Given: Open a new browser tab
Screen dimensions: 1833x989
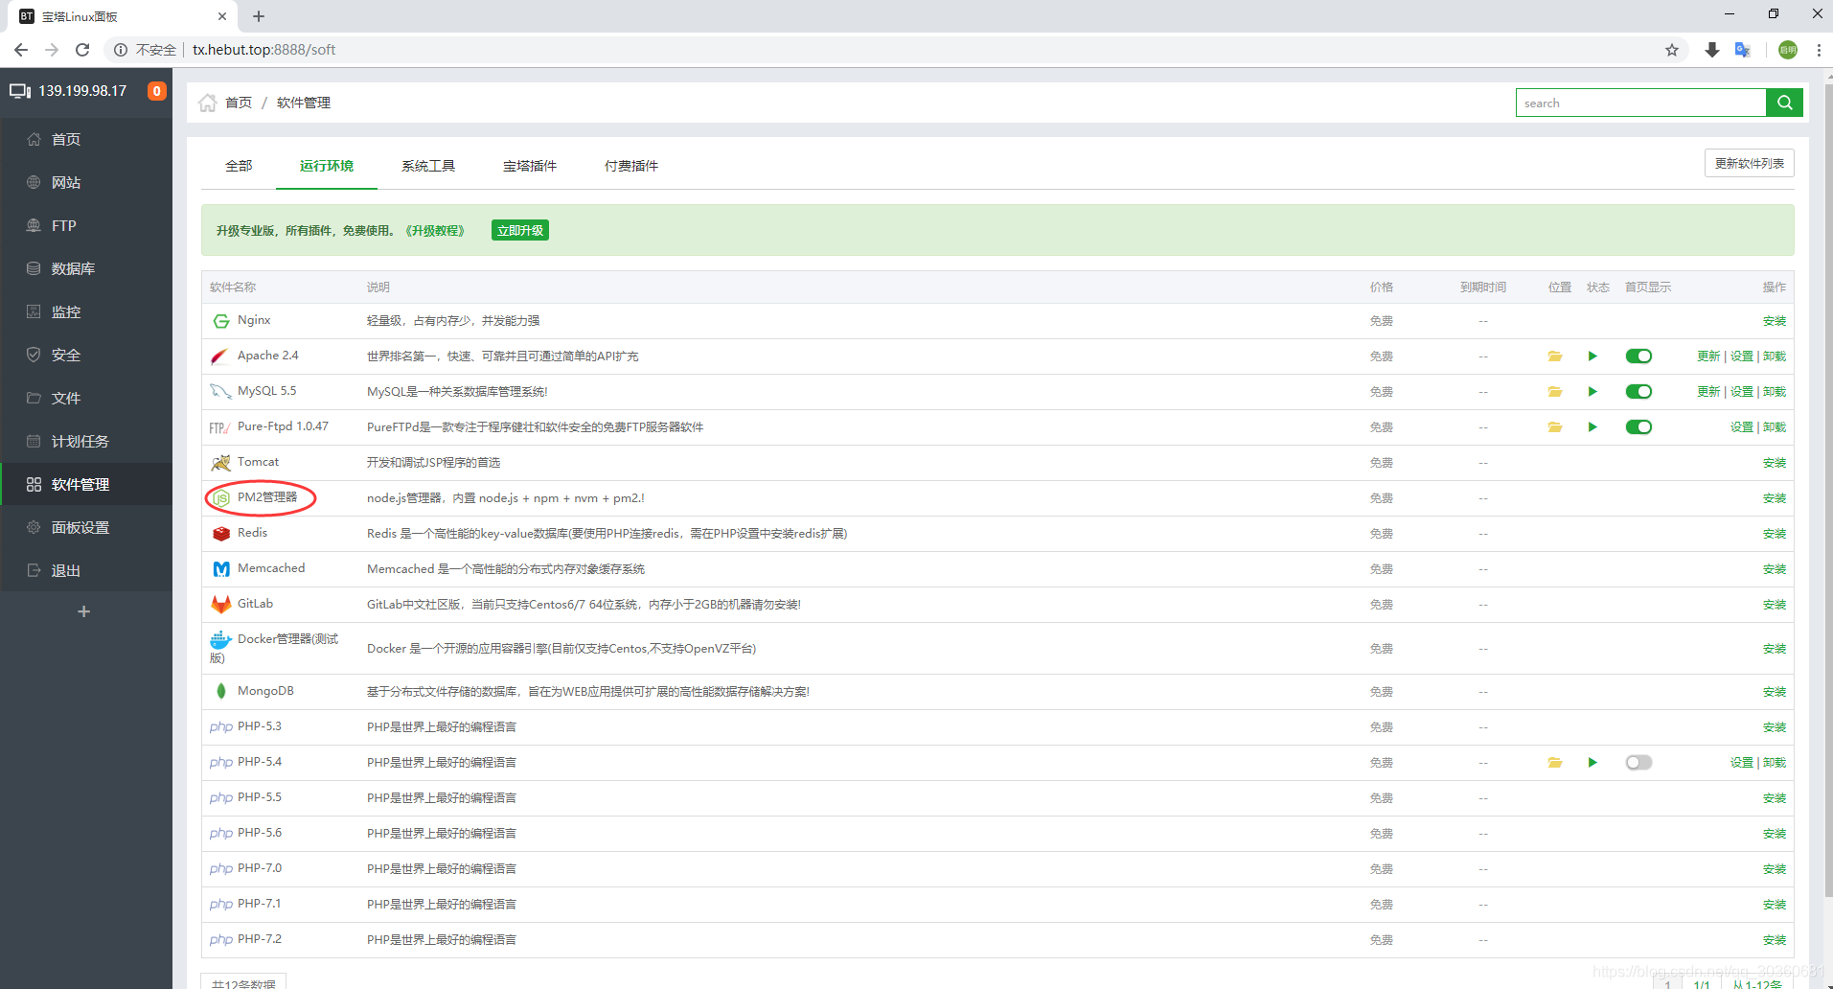Looking at the screenshot, I should pos(259,16).
